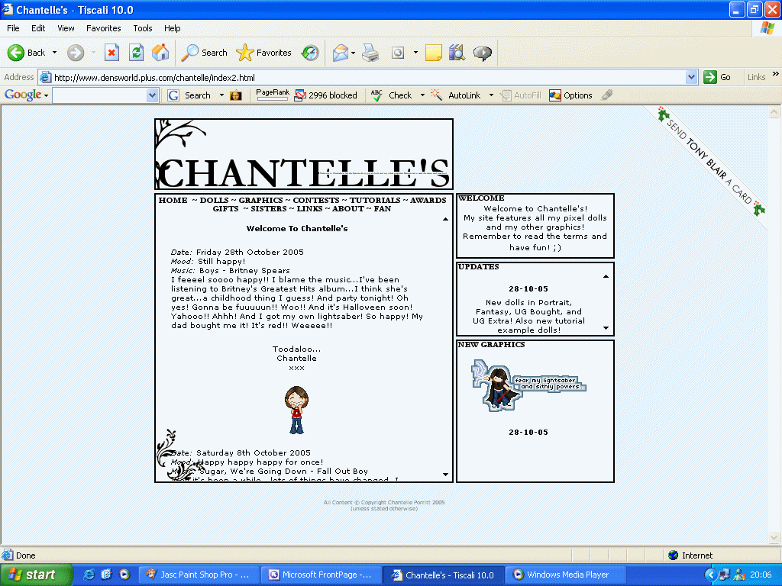
Task: Open Messenger speech bubble icon
Action: click(x=483, y=53)
